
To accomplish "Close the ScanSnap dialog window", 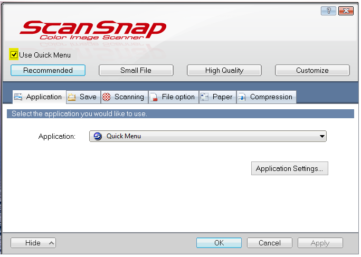I will pyautogui.click(x=346, y=11).
